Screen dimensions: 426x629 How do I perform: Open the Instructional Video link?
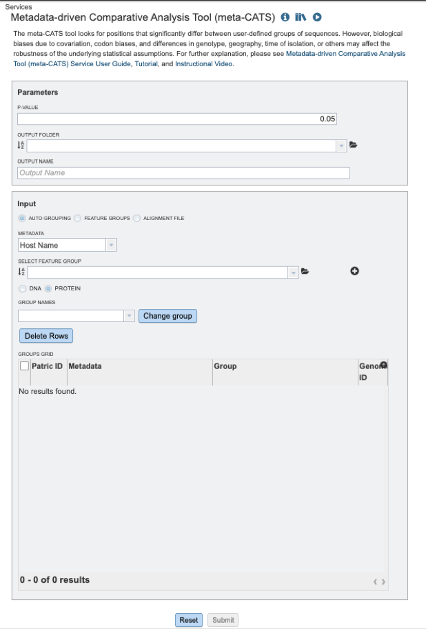pos(204,64)
